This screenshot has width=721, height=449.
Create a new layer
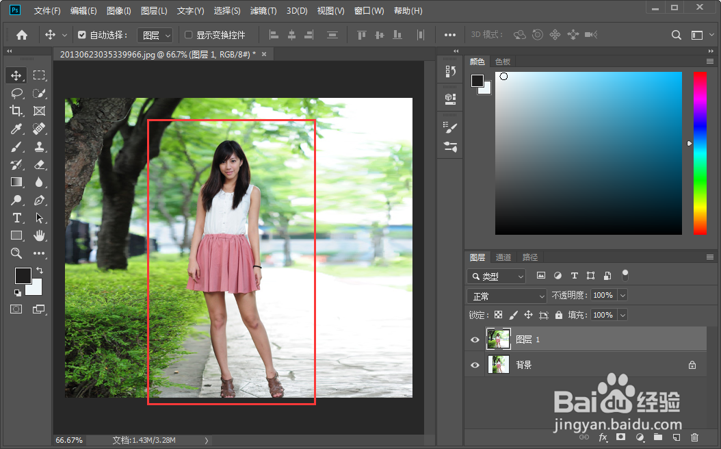[677, 437]
